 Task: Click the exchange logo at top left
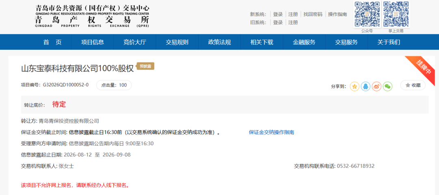[92, 16]
